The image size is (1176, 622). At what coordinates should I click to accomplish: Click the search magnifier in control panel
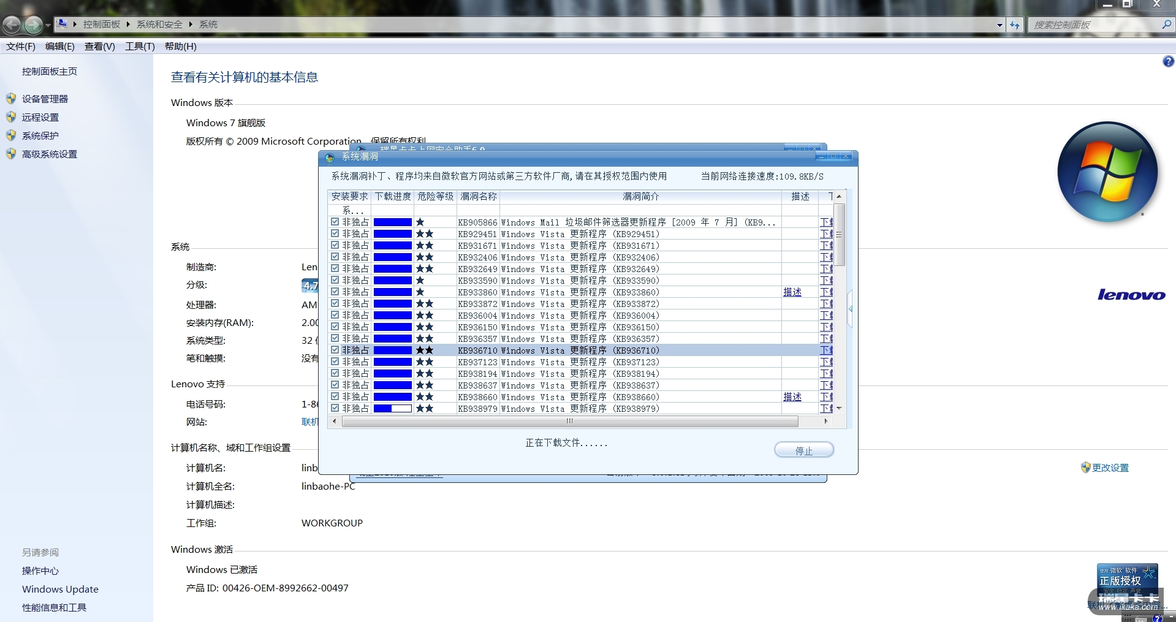pos(1166,25)
